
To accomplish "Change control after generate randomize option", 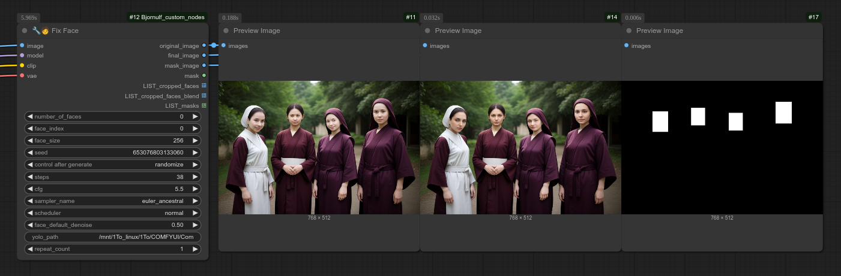I will (x=113, y=165).
